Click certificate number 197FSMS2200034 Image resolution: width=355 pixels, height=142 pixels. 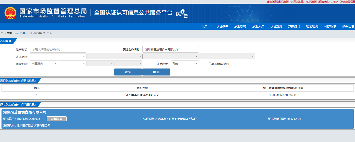click(28, 119)
